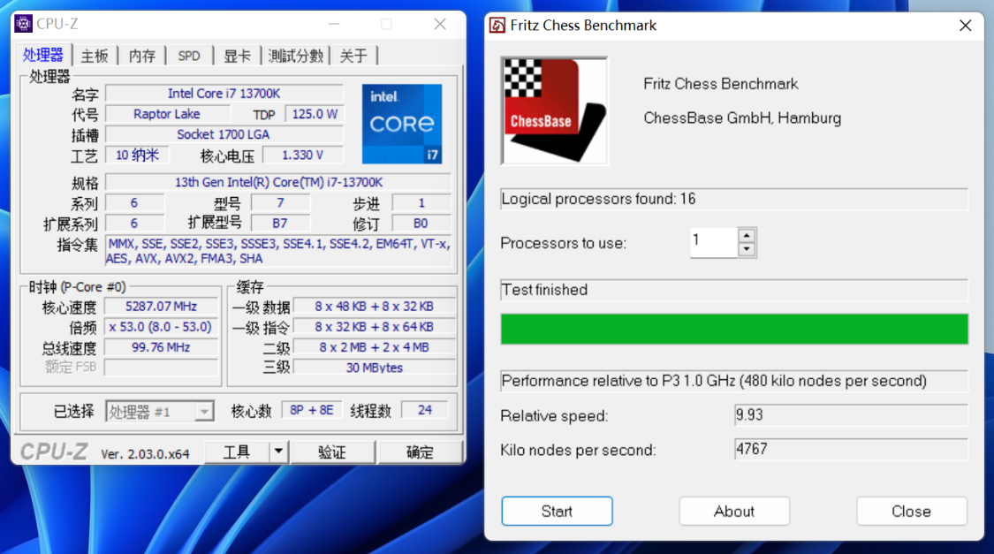This screenshot has height=554, width=994.
Task: Click the L3 cache 30 MBytes value
Action: click(374, 368)
